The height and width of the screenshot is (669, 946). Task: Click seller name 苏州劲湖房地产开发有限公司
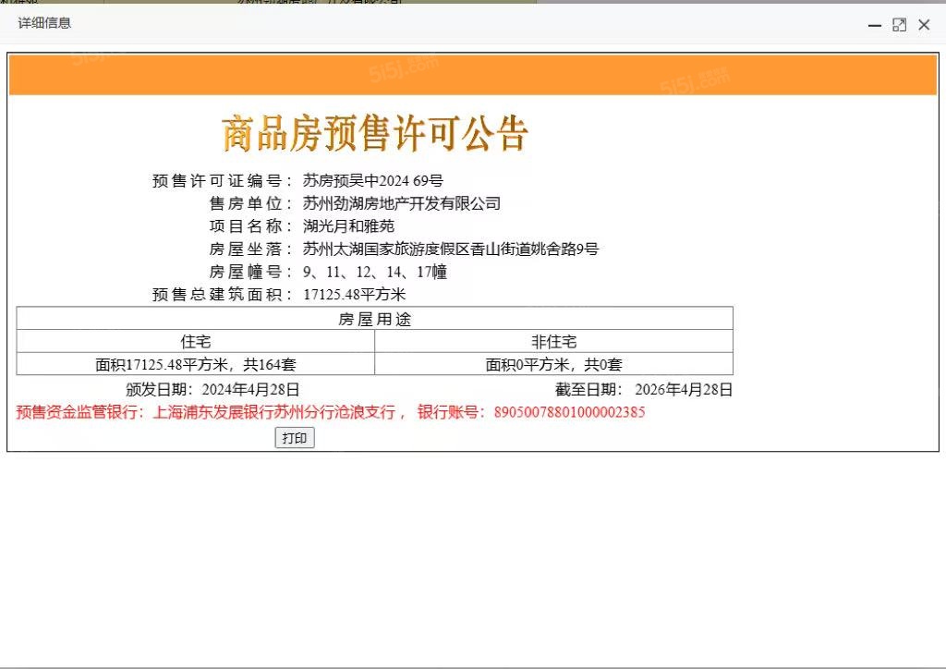[401, 203]
